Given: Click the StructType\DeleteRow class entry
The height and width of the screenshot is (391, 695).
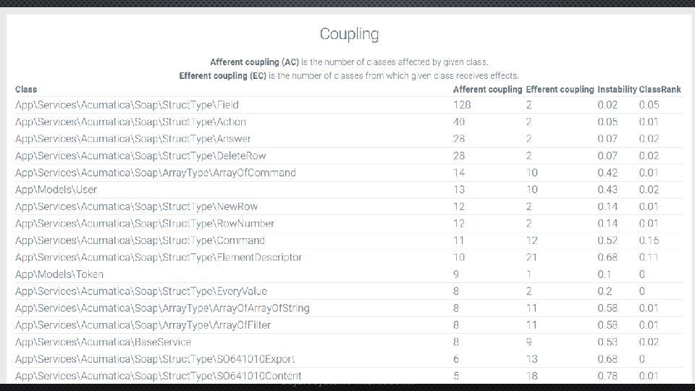Looking at the screenshot, I should pos(140,156).
